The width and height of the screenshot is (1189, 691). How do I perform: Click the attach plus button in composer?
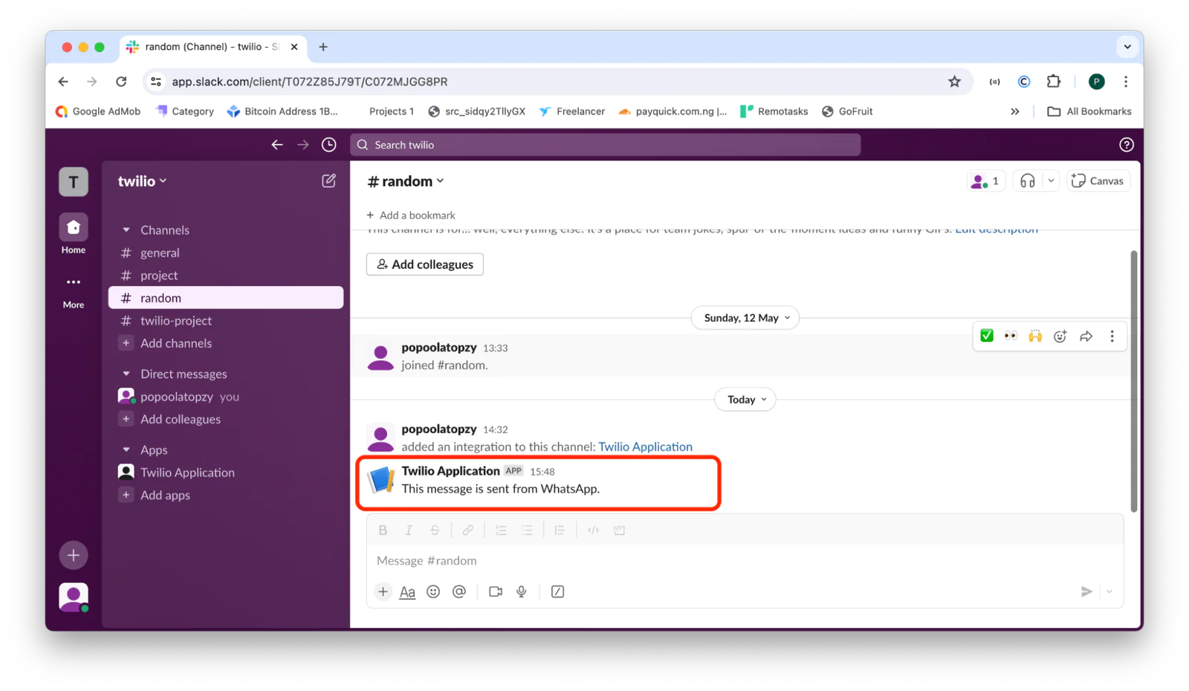coord(383,591)
